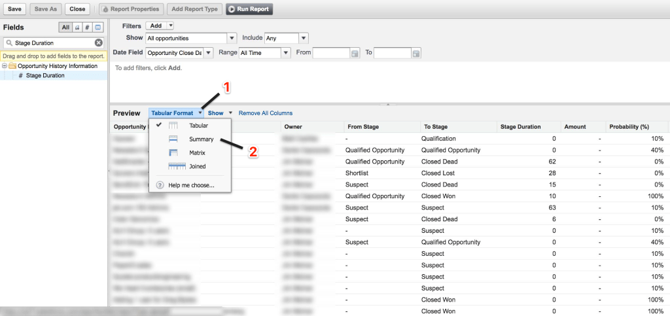Click Remove All Columns link
This screenshot has width=670, height=316.
pos(266,113)
